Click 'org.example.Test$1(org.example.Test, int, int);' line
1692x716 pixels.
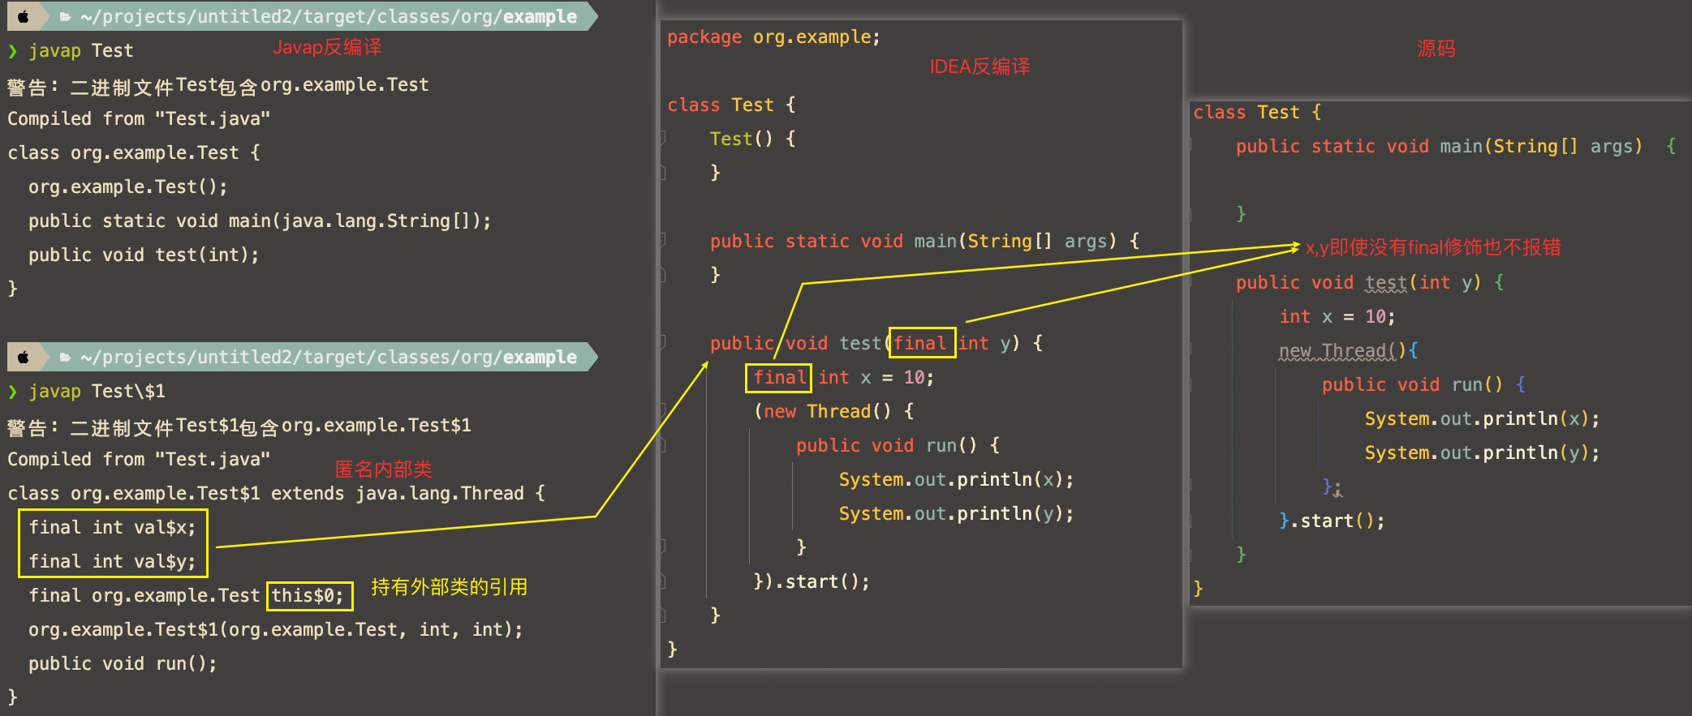point(276,630)
